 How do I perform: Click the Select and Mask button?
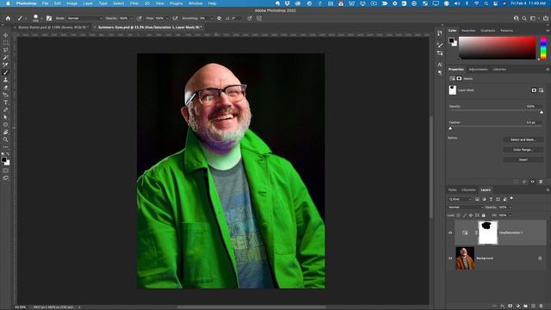(x=523, y=139)
